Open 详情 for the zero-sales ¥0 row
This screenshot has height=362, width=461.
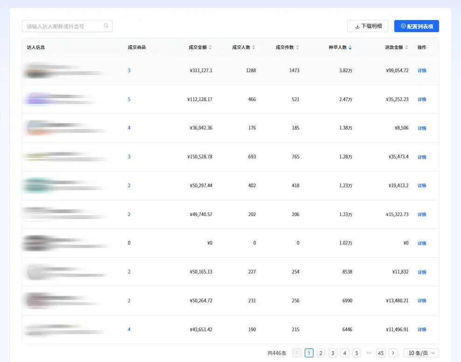pyautogui.click(x=422, y=243)
